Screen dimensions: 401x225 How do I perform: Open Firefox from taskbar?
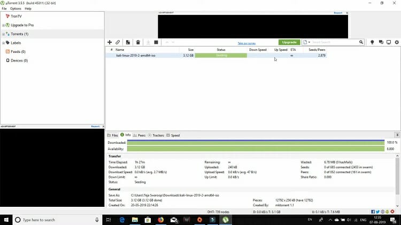pos(160,220)
